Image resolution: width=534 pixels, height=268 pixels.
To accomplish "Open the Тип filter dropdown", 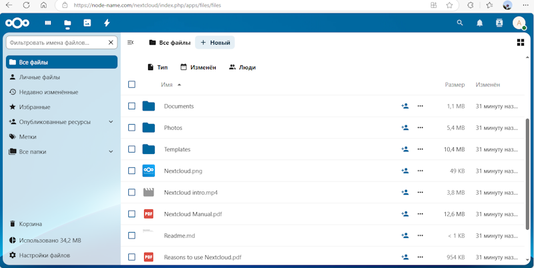I will click(158, 67).
